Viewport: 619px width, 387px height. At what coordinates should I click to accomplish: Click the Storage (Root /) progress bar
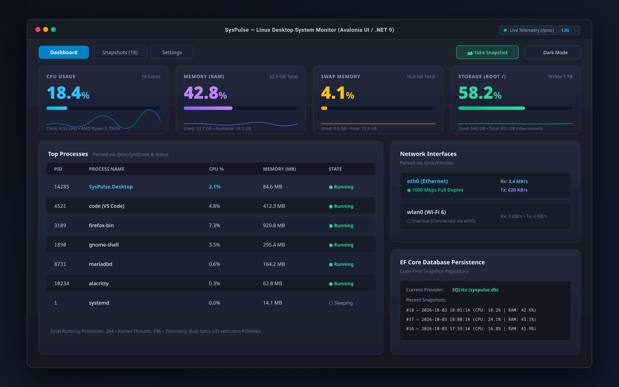(515, 108)
